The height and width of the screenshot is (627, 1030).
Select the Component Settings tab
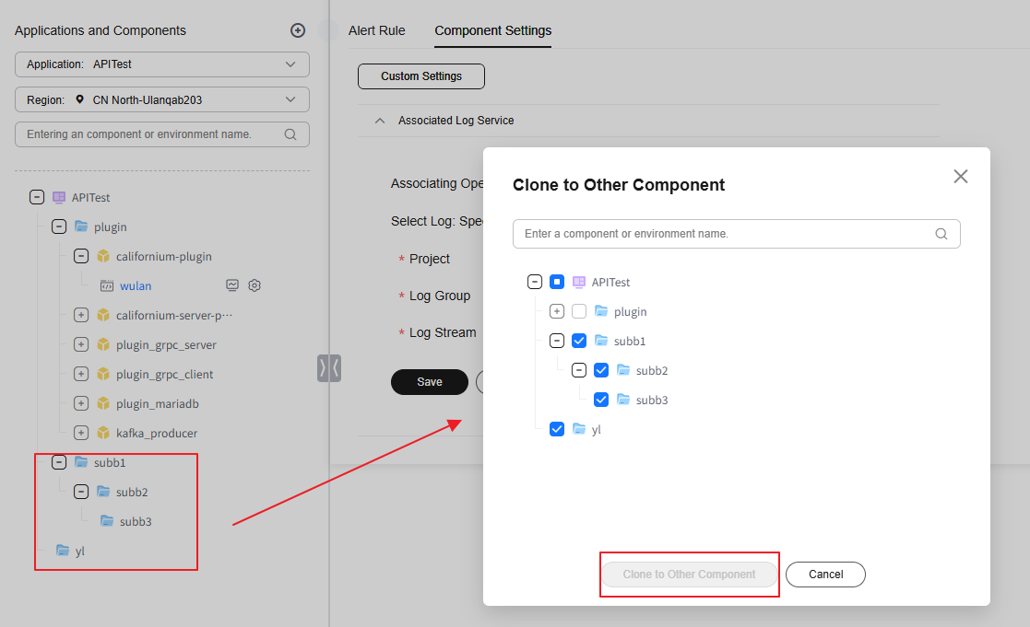[493, 30]
